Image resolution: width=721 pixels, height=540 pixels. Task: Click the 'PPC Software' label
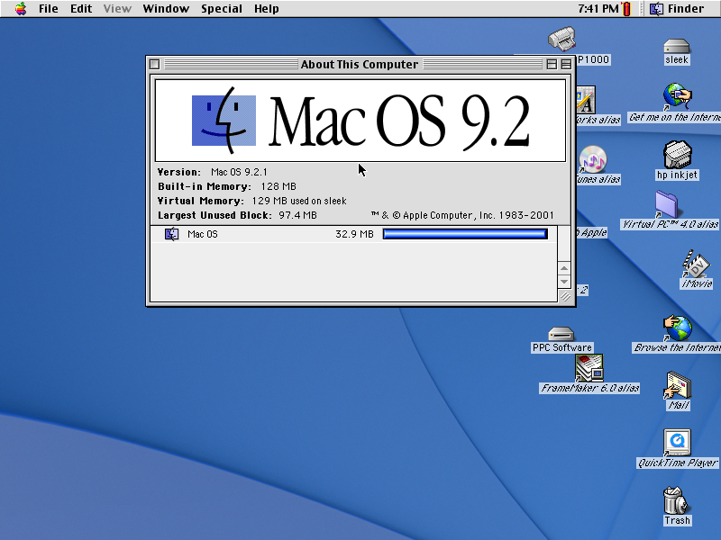(561, 347)
